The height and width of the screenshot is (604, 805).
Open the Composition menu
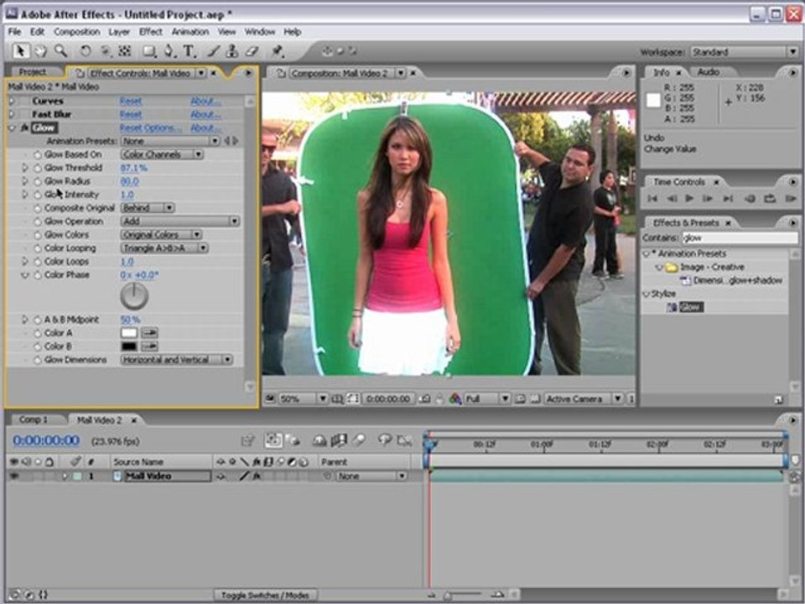(76, 32)
